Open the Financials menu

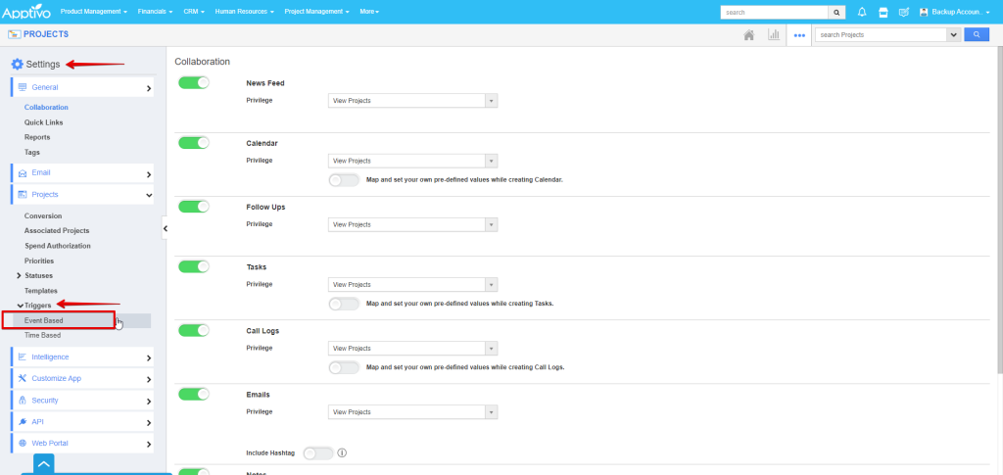[156, 12]
